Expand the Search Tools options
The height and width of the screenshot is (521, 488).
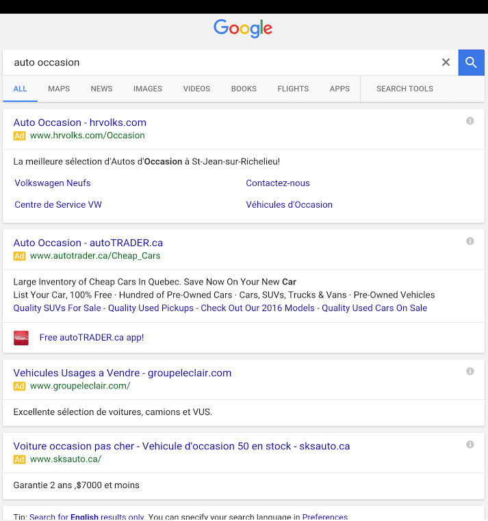click(404, 89)
